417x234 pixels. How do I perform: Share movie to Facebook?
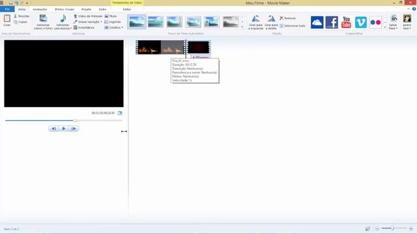[x=332, y=22]
